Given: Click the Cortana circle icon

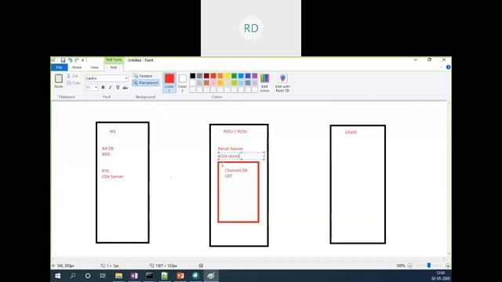Looking at the screenshot, I should (x=88, y=276).
